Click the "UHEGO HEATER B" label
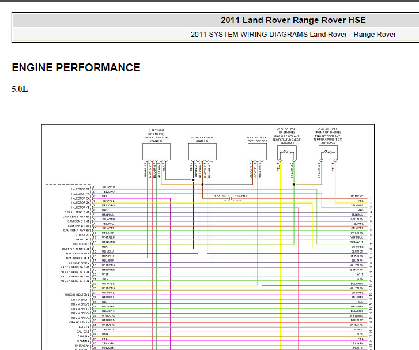The image size is (419, 350). point(77,295)
